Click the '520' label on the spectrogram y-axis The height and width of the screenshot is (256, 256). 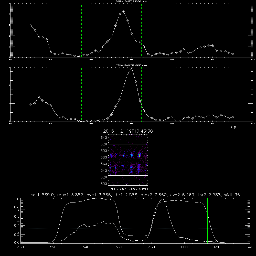104,177
